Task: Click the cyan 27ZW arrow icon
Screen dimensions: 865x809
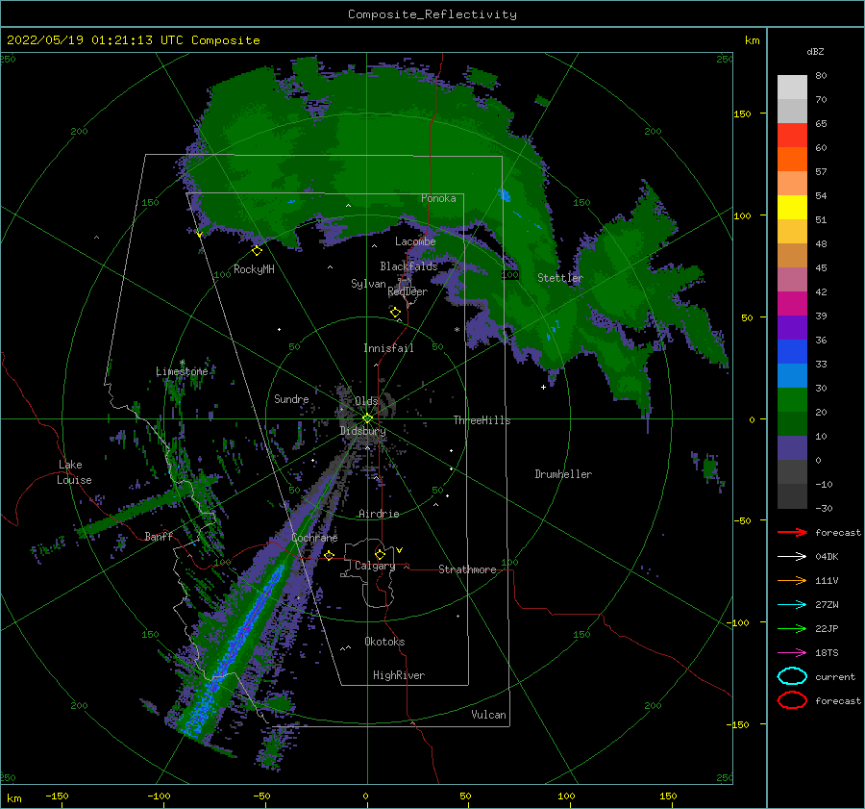Action: click(x=792, y=605)
